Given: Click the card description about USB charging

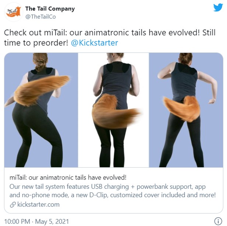Looking at the screenshot, I should click(112, 191).
